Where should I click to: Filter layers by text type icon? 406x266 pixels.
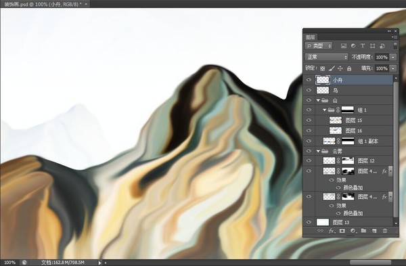point(363,46)
